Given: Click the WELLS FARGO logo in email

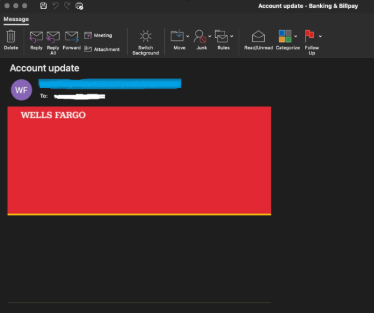Looking at the screenshot, I should 53,115.
